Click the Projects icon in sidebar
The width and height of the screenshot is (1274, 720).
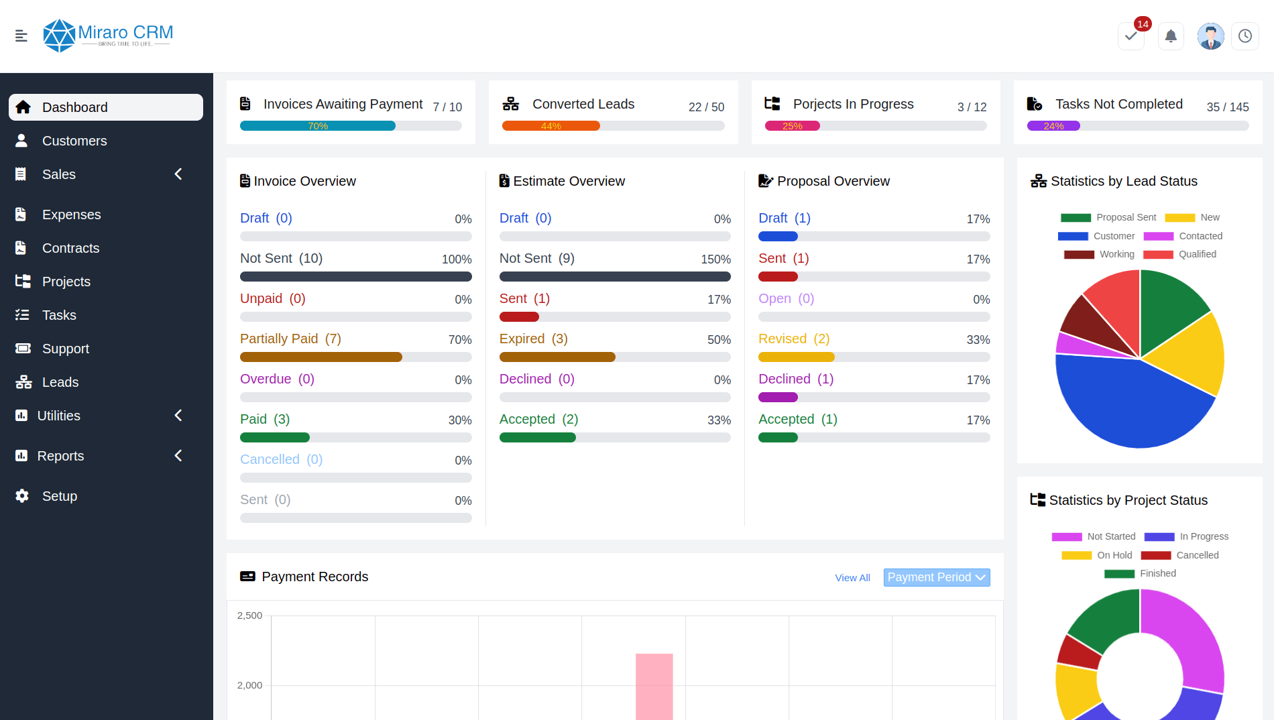click(23, 282)
